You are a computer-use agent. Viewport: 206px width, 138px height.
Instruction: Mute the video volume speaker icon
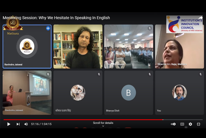click(x=26, y=124)
